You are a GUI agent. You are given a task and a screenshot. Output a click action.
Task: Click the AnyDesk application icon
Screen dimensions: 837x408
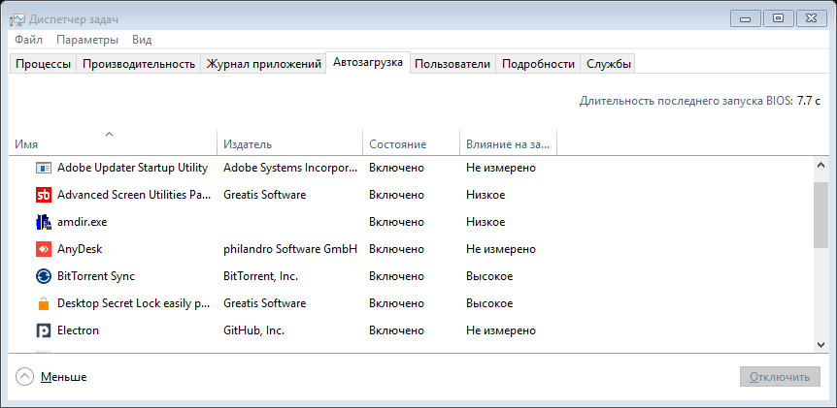pos(43,249)
